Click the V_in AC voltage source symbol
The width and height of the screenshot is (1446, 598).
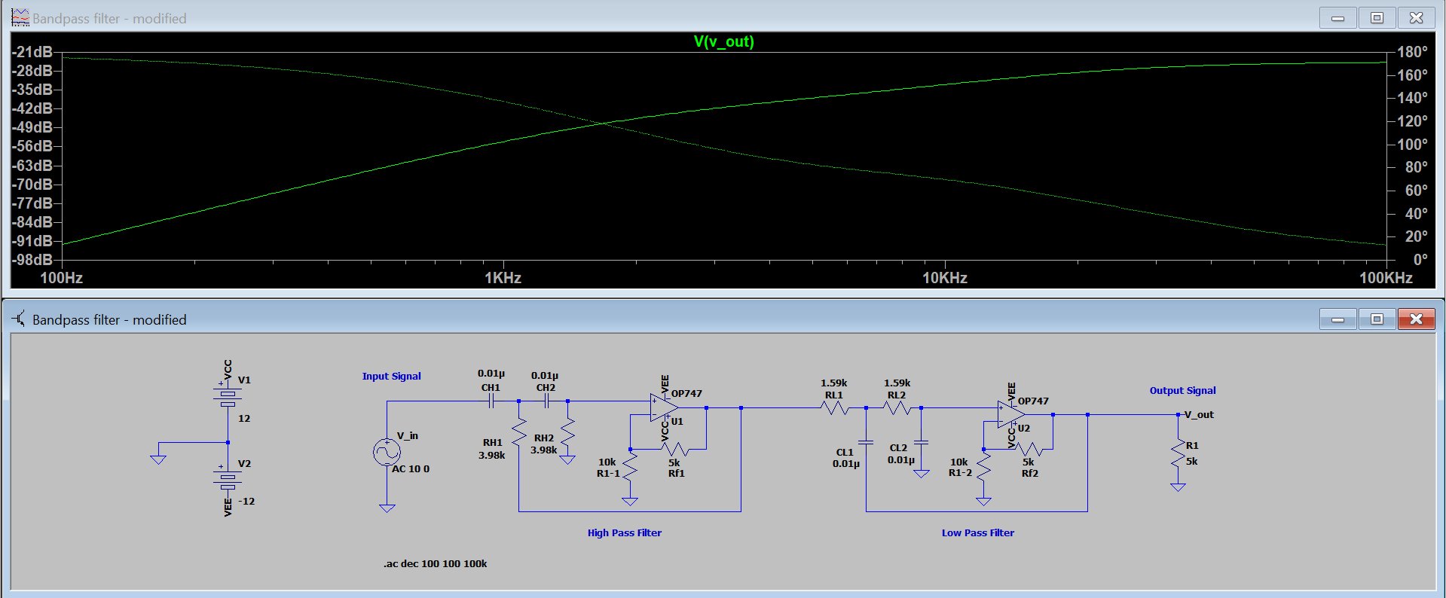pos(387,452)
